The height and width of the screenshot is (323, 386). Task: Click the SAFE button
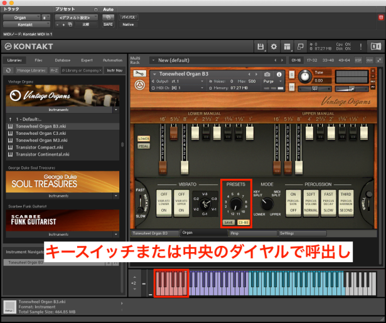(x=108, y=24)
